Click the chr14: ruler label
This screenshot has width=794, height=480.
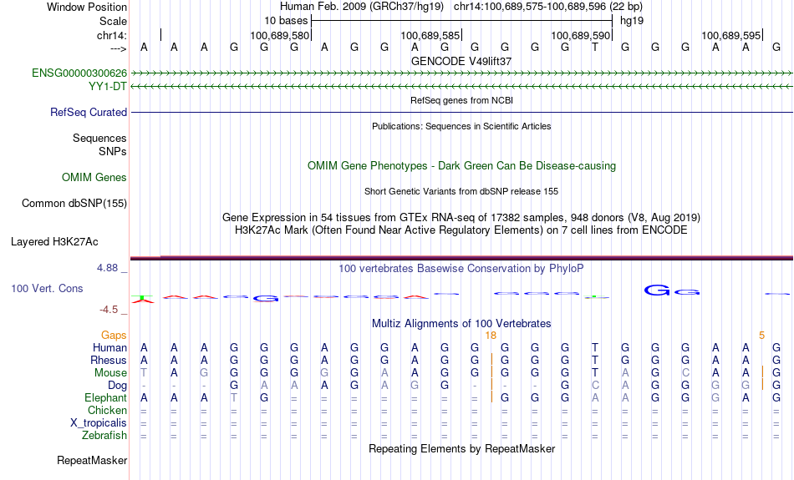point(112,35)
